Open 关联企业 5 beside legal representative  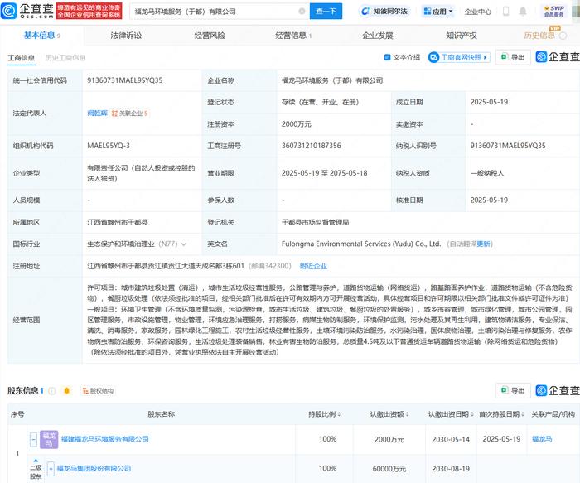coord(130,114)
